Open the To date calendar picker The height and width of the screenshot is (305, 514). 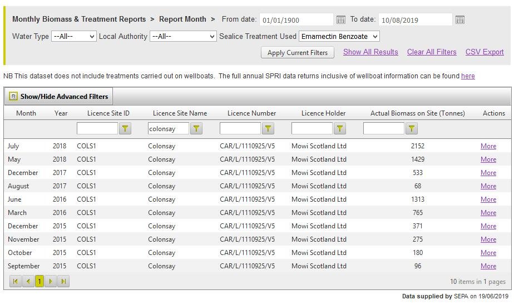click(x=460, y=20)
